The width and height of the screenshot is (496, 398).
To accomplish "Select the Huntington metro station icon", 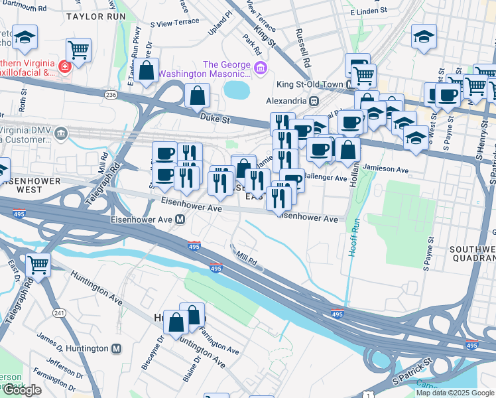I will click(x=117, y=349).
